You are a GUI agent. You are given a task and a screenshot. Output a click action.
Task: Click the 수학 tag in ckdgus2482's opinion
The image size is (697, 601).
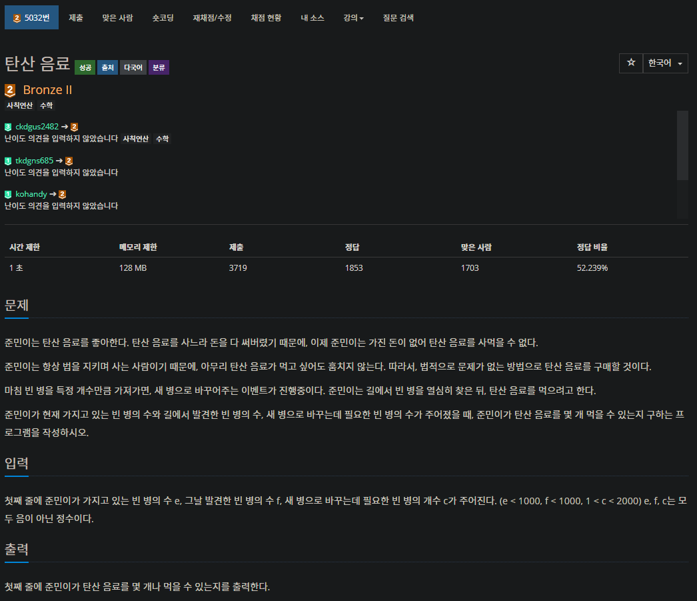point(162,139)
